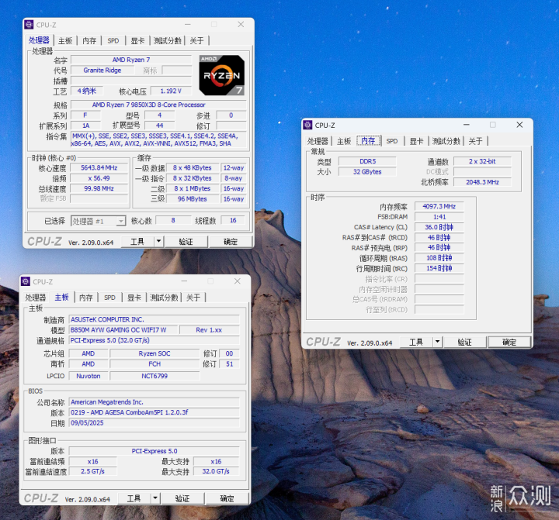The image size is (559, 520).
Task: Click 32 GBytes memory size value
Action: [x=367, y=171]
